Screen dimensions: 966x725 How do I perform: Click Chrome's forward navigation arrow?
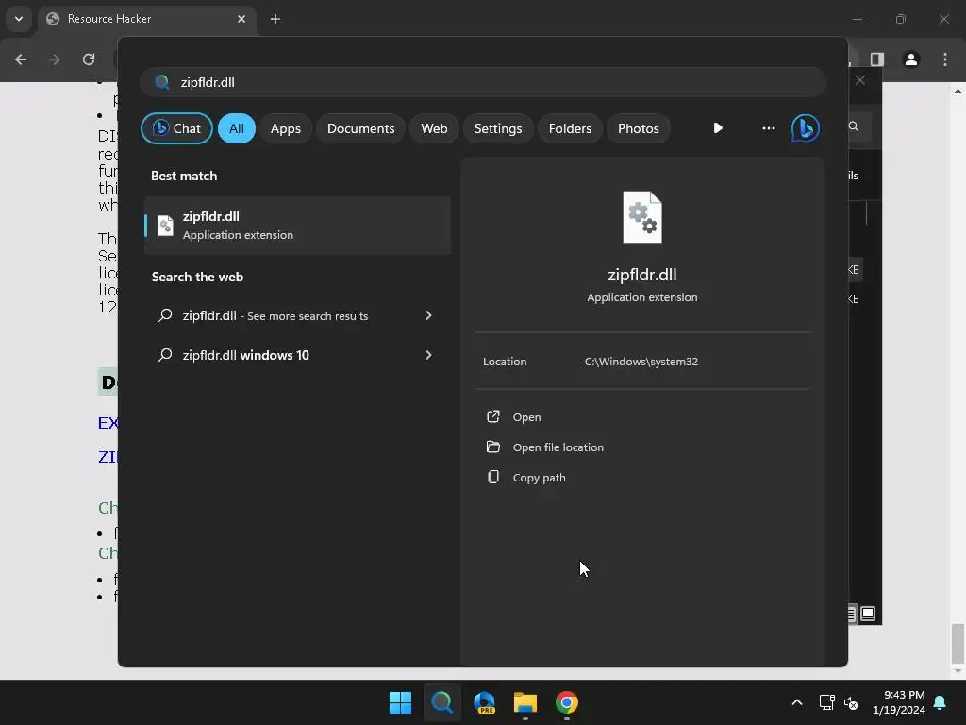pyautogui.click(x=55, y=59)
